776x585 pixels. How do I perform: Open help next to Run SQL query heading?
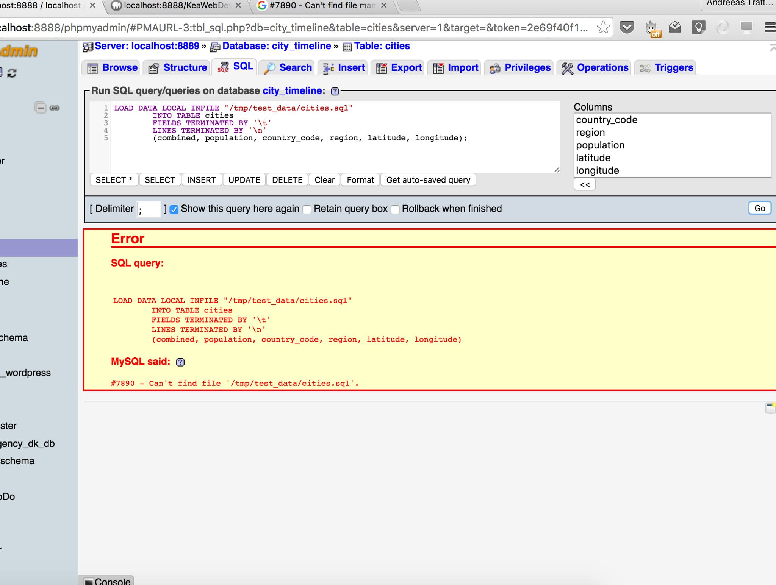pos(335,91)
